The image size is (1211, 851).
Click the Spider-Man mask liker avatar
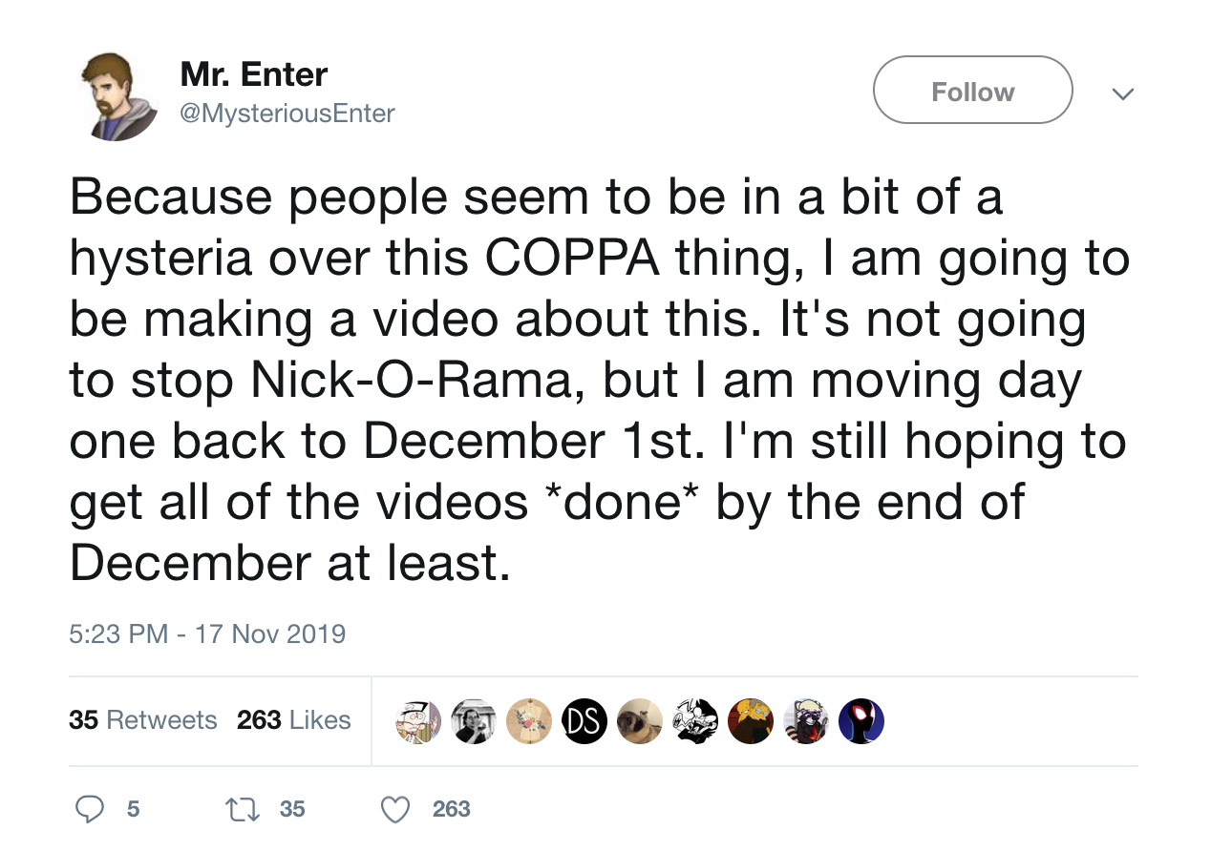click(x=860, y=721)
